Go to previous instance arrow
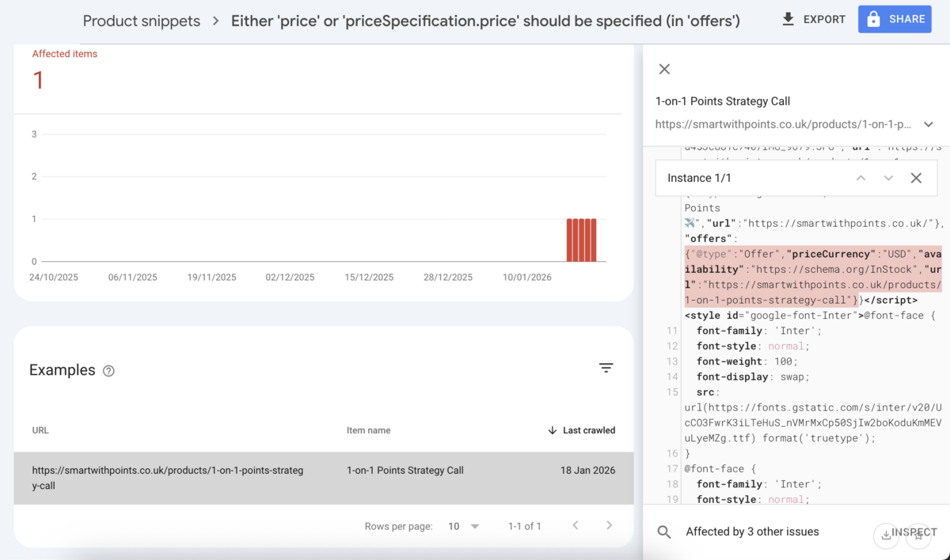Screen dimensions: 950x560 click(861, 178)
